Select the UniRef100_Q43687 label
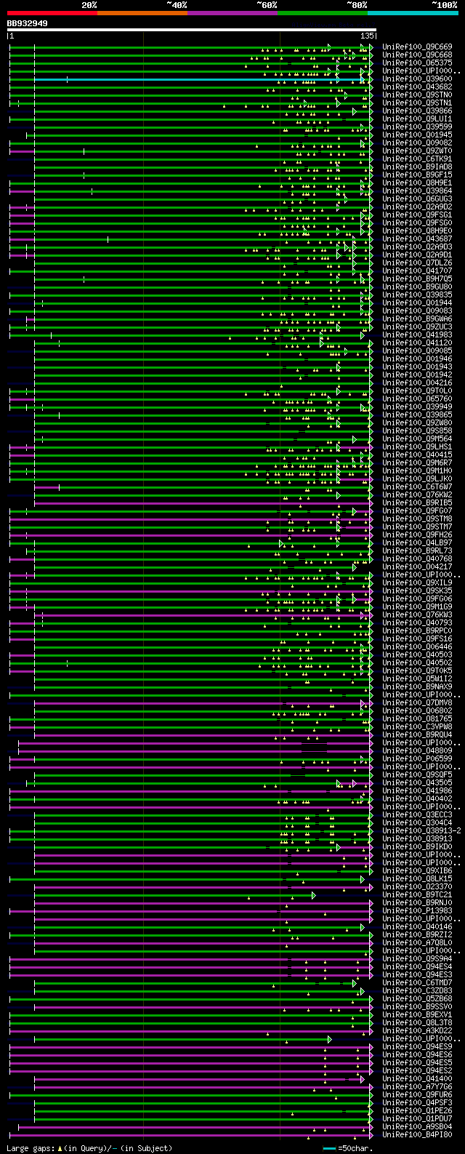465x1154 pixels. (x=417, y=239)
